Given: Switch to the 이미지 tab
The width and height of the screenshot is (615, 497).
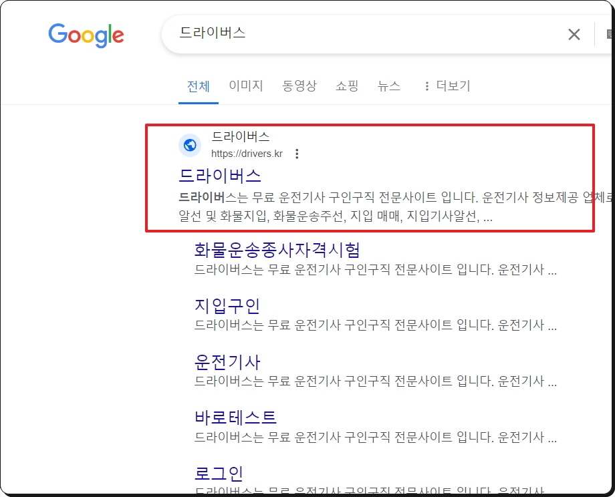Looking at the screenshot, I should 246,86.
